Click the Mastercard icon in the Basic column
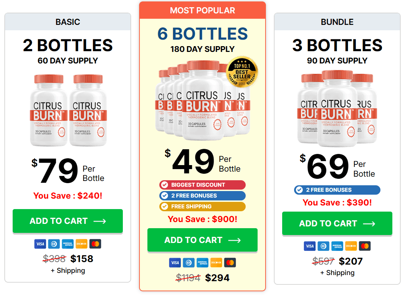Viewport: 405px width, 301px height. tap(95, 244)
